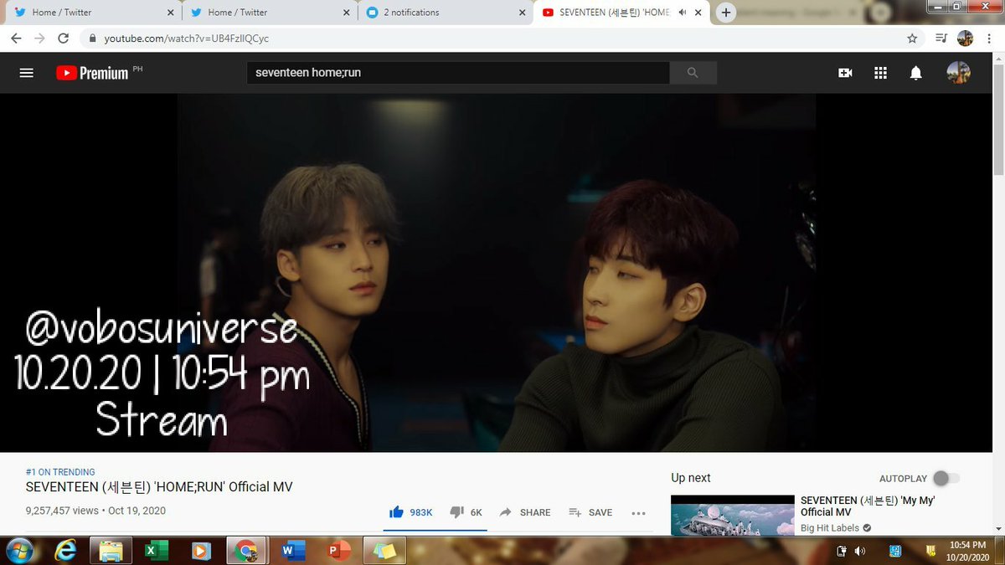Mute the audio on SEVENTEEN tab

tap(683, 13)
